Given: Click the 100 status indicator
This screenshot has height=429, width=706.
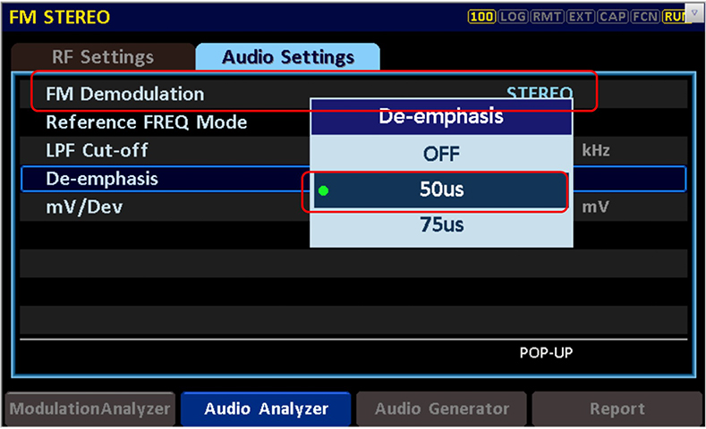Looking at the screenshot, I should click(x=481, y=16).
